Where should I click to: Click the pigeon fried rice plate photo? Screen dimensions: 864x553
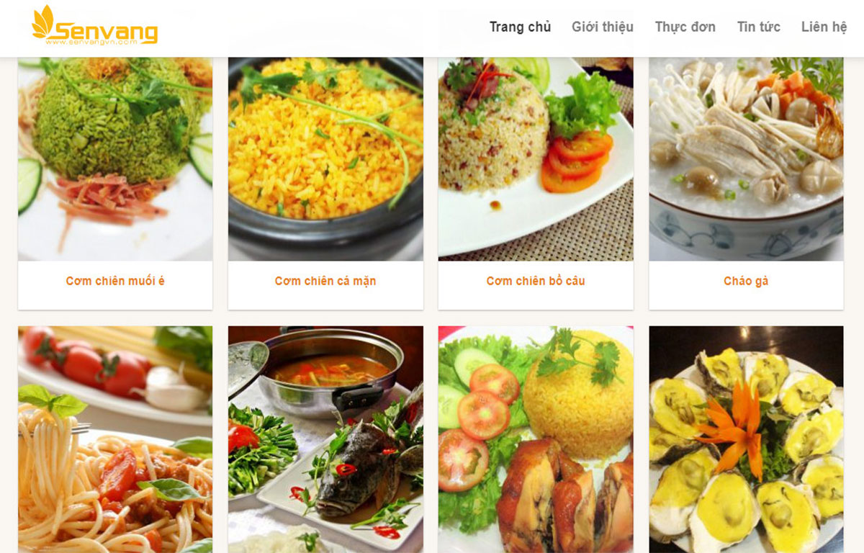point(536,159)
